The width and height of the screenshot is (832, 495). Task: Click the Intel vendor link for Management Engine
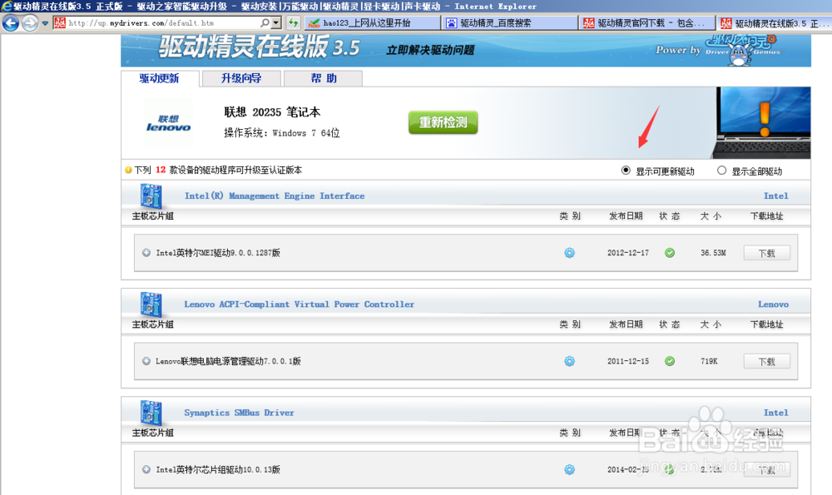point(775,196)
